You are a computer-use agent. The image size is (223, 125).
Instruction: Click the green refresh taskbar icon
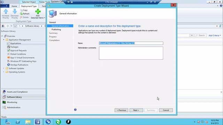point(58,122)
